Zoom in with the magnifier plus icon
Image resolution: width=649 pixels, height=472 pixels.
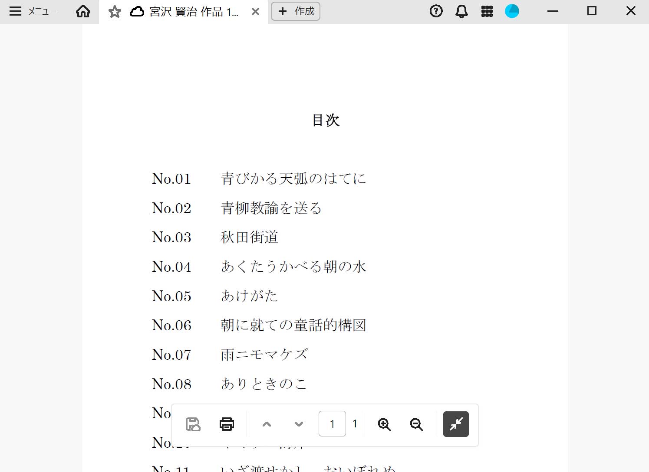(384, 424)
